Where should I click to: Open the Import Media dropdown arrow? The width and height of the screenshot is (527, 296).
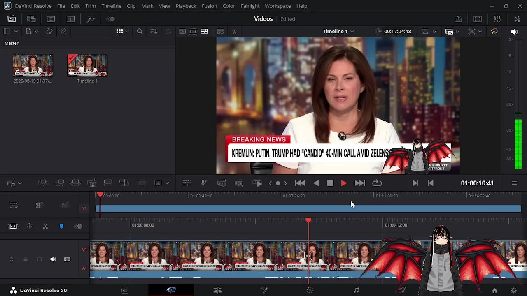pyautogui.click(x=36, y=31)
